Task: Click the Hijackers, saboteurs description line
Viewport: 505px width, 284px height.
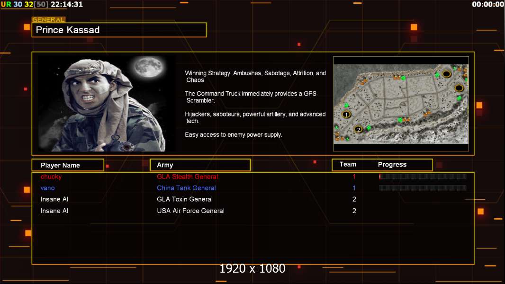Action: 255,117
